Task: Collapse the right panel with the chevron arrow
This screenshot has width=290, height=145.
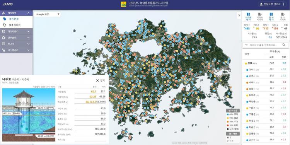Action: click(x=239, y=15)
